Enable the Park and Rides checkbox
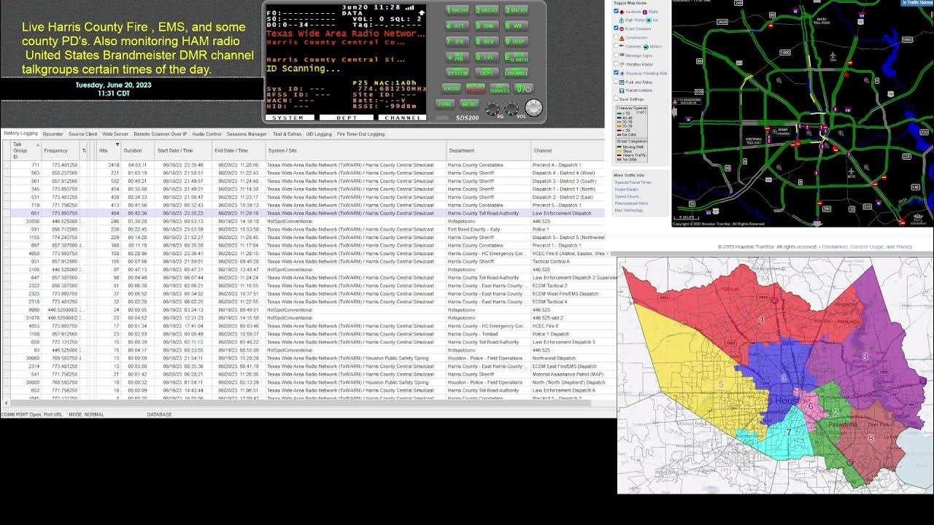The height and width of the screenshot is (525, 934). pyautogui.click(x=616, y=82)
